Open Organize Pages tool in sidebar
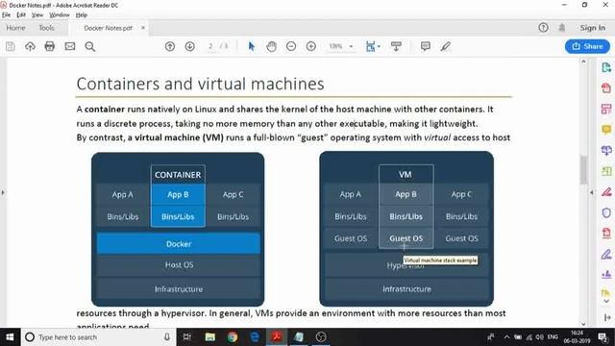The width and height of the screenshot is (615, 346). coord(606,171)
